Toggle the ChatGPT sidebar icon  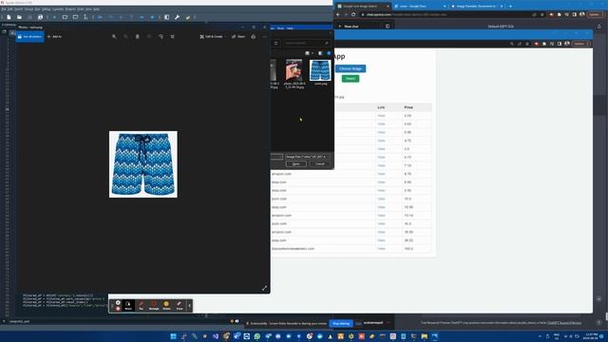[388, 27]
